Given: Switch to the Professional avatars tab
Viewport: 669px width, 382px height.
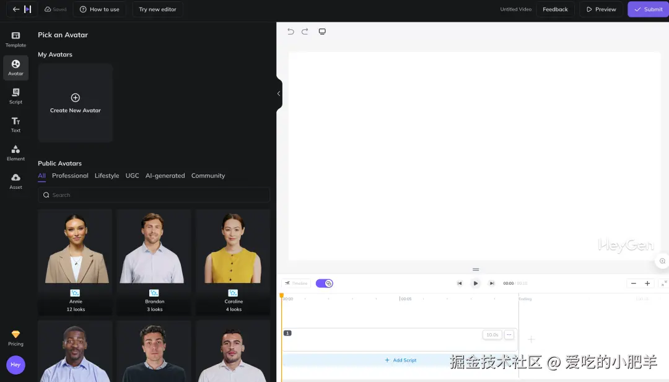Looking at the screenshot, I should [70, 175].
